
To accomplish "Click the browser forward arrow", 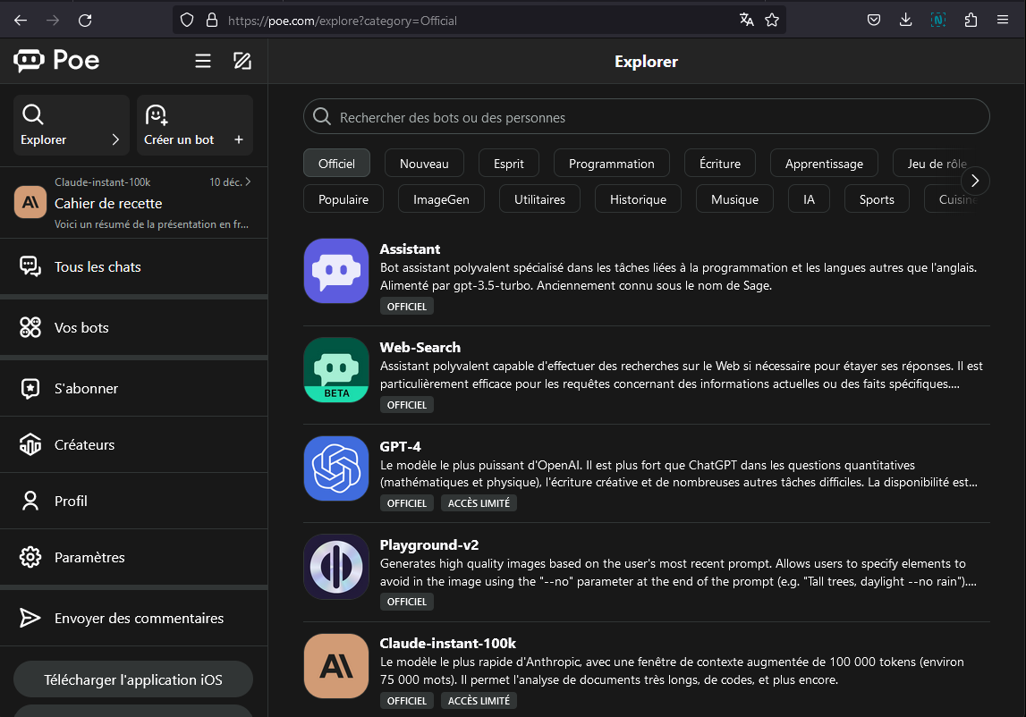I will point(53,21).
